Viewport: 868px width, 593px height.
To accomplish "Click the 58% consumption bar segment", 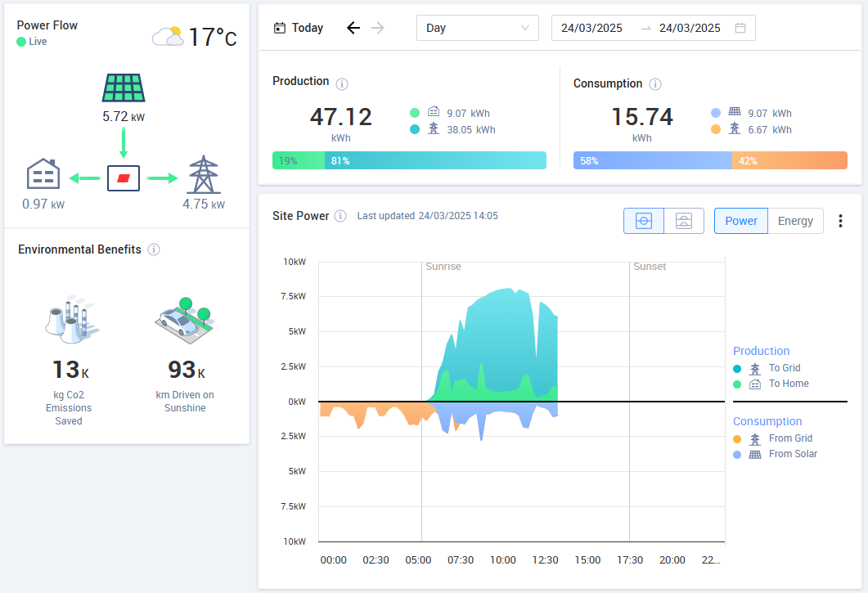I will click(x=653, y=160).
